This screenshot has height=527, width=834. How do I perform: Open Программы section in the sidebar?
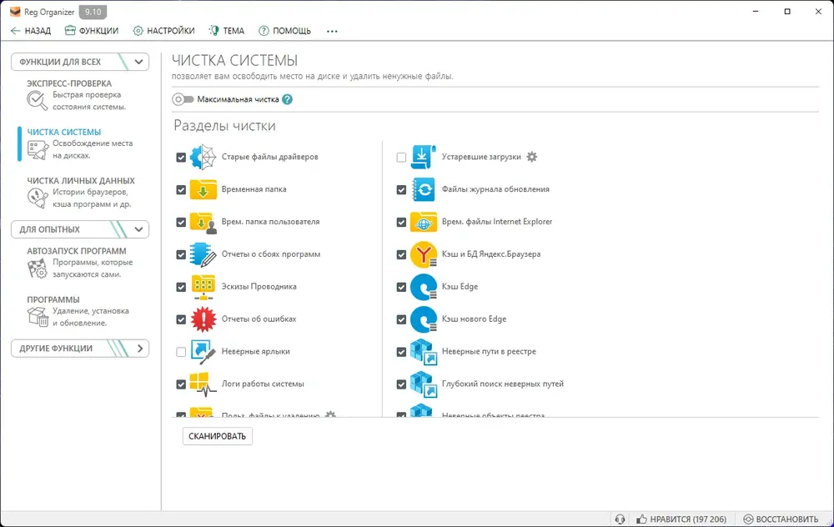[80, 311]
